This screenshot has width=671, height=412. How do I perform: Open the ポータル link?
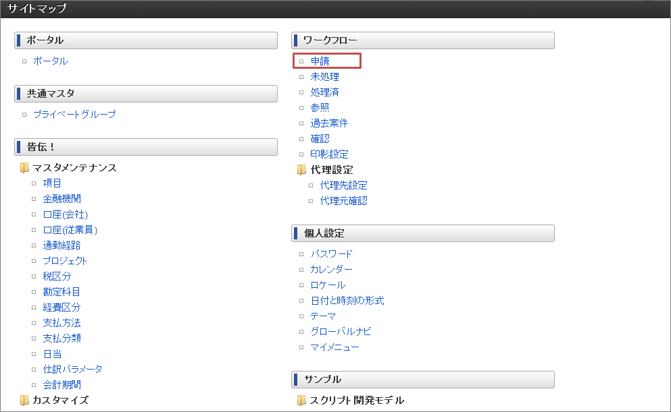51,61
